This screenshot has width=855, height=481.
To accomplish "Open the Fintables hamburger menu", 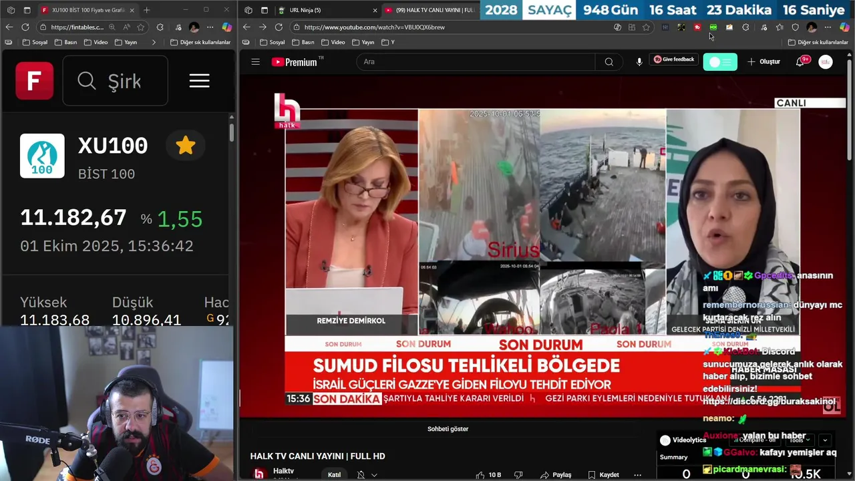I will 199,81.
